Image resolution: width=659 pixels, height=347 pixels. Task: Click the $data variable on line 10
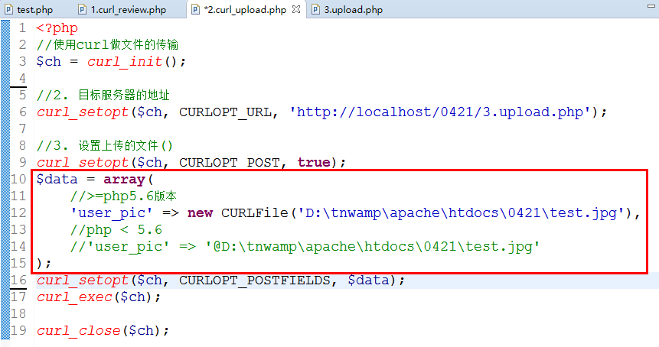coord(57,180)
